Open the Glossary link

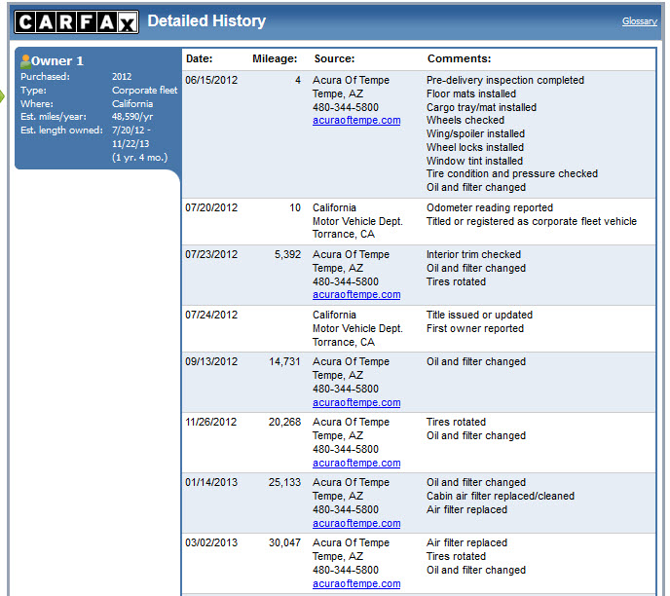(639, 21)
